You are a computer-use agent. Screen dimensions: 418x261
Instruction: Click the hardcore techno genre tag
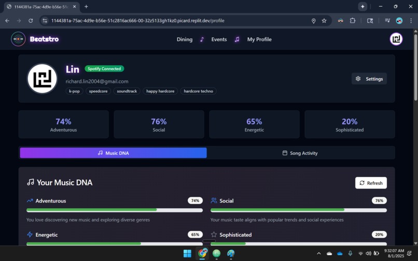198,91
